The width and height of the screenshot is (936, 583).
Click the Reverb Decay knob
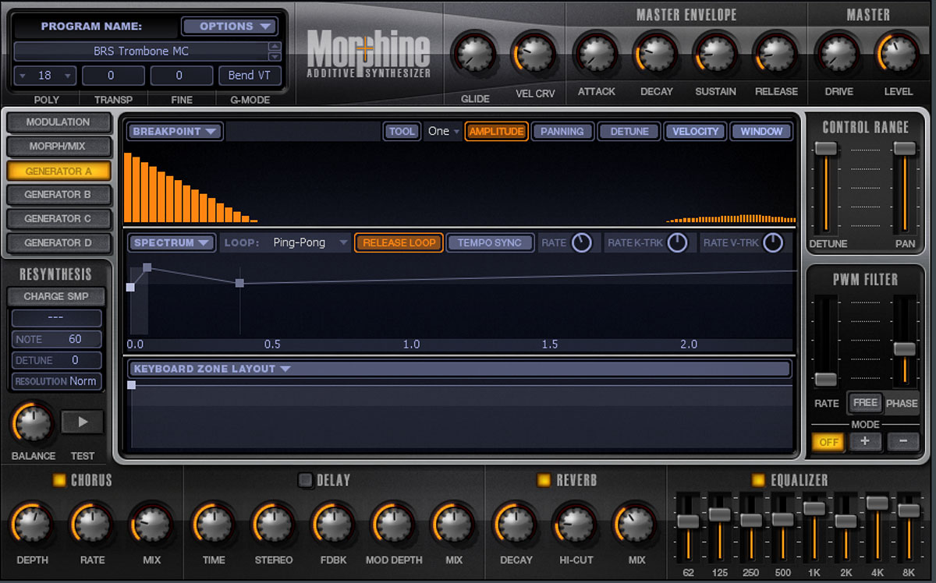click(x=516, y=525)
